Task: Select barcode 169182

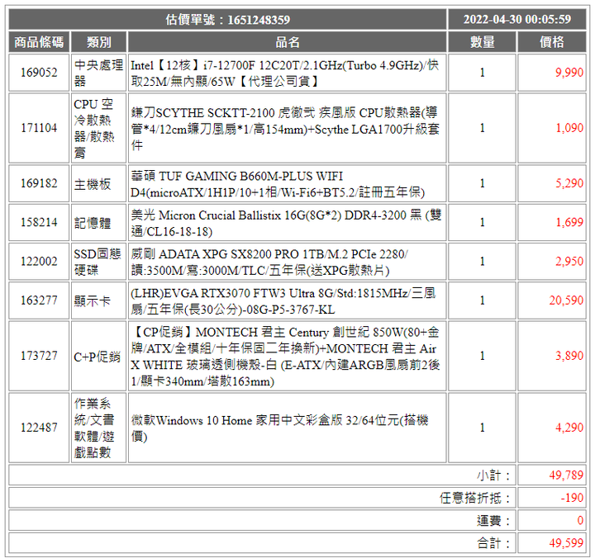Action: pos(39,183)
